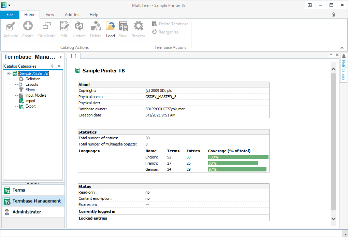Viewport: 348px width, 237px height.
Task: Click the scrollbar down arrow
Action: click(333, 219)
